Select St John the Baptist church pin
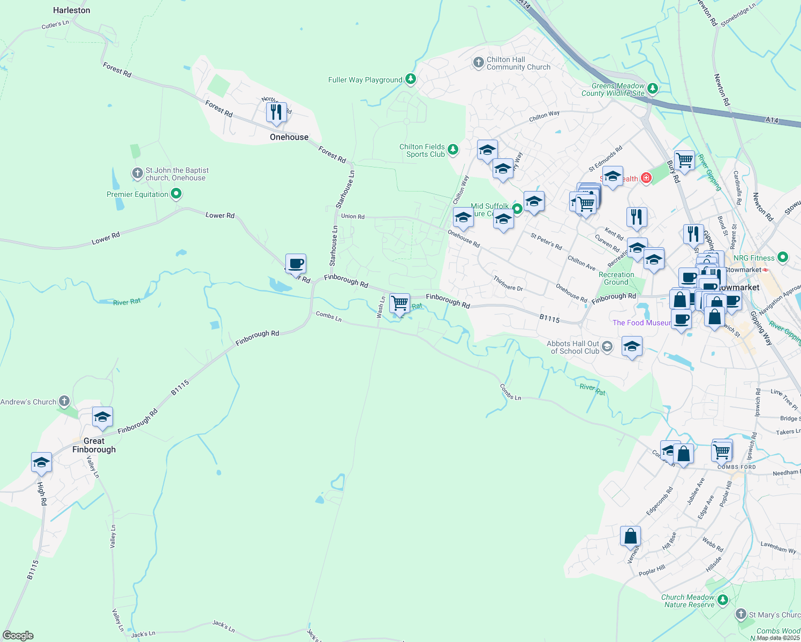The width and height of the screenshot is (801, 642). point(138,173)
